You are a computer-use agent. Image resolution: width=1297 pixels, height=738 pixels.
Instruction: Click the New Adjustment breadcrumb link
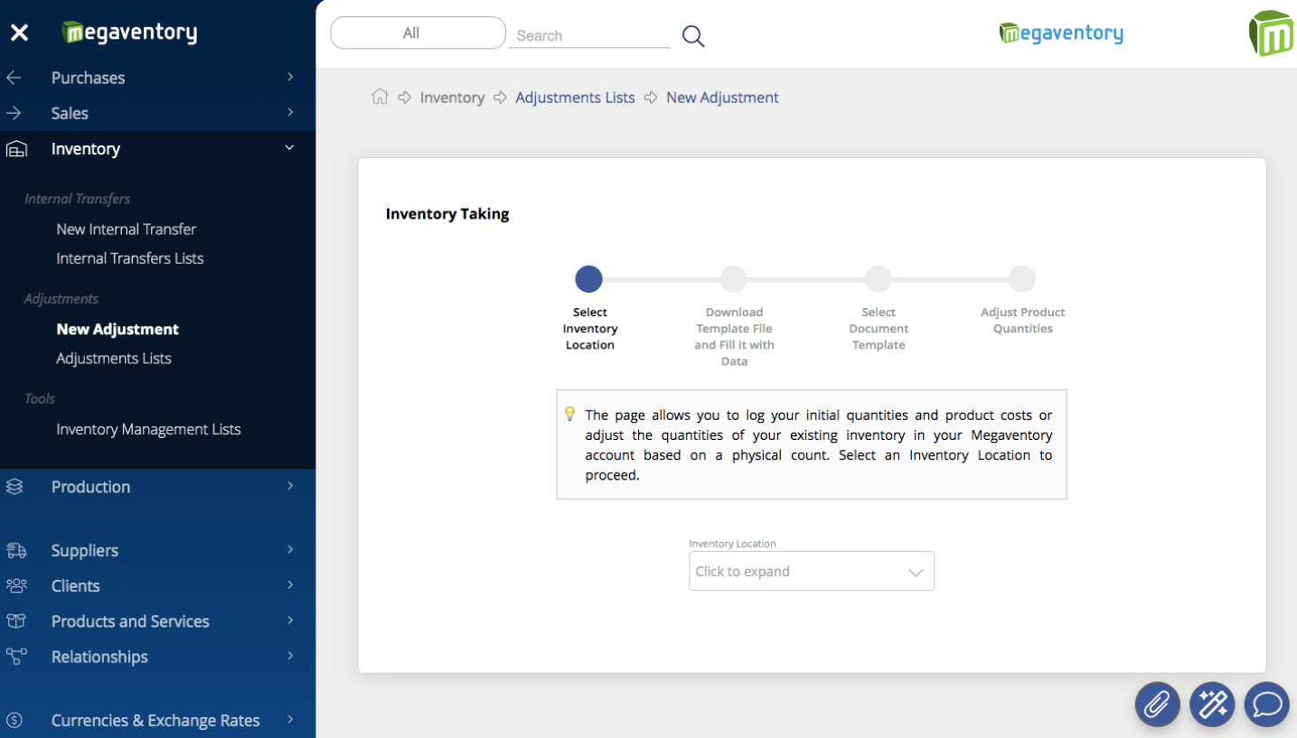tap(722, 98)
